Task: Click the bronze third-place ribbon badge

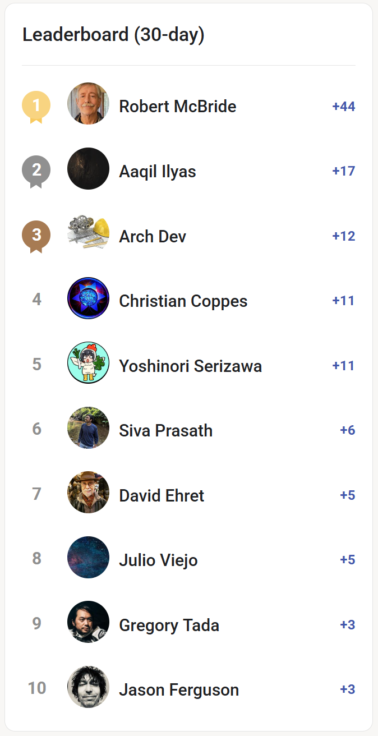Action: 36,233
